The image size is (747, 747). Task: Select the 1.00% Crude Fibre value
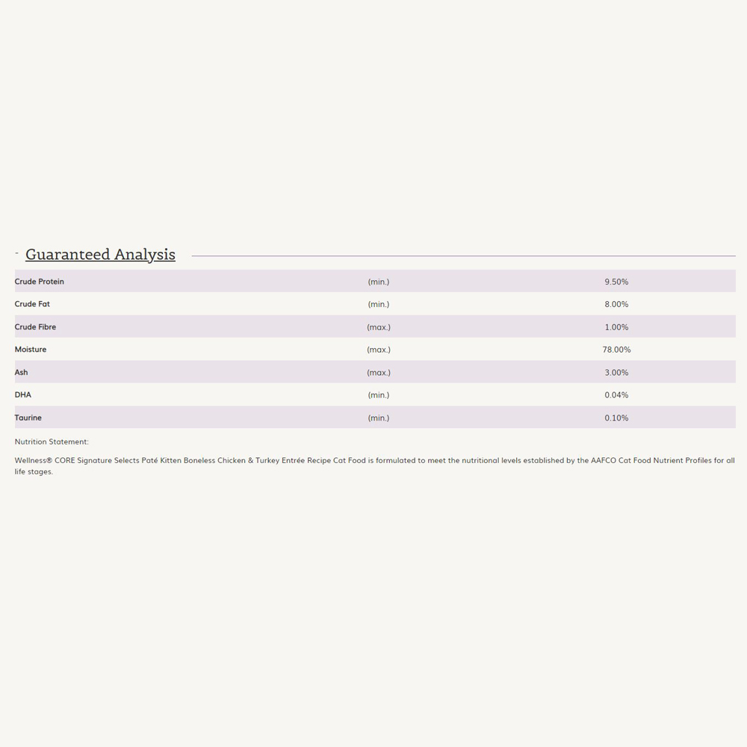[x=616, y=327]
